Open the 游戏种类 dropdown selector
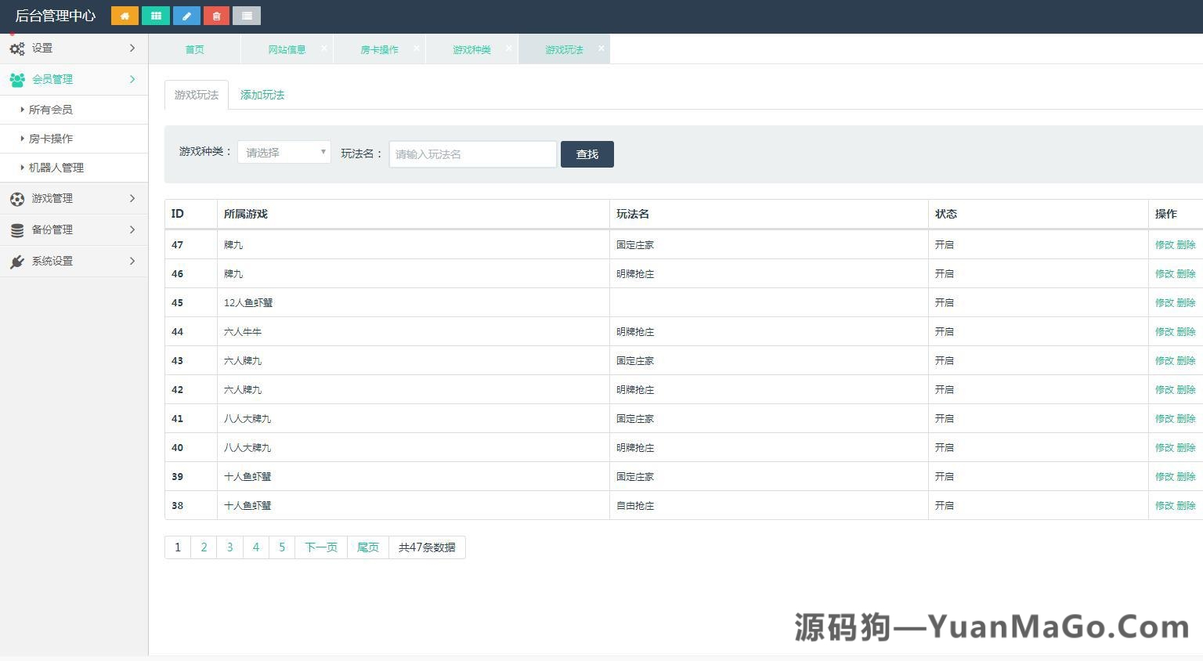Image resolution: width=1203 pixels, height=661 pixels. (x=284, y=151)
